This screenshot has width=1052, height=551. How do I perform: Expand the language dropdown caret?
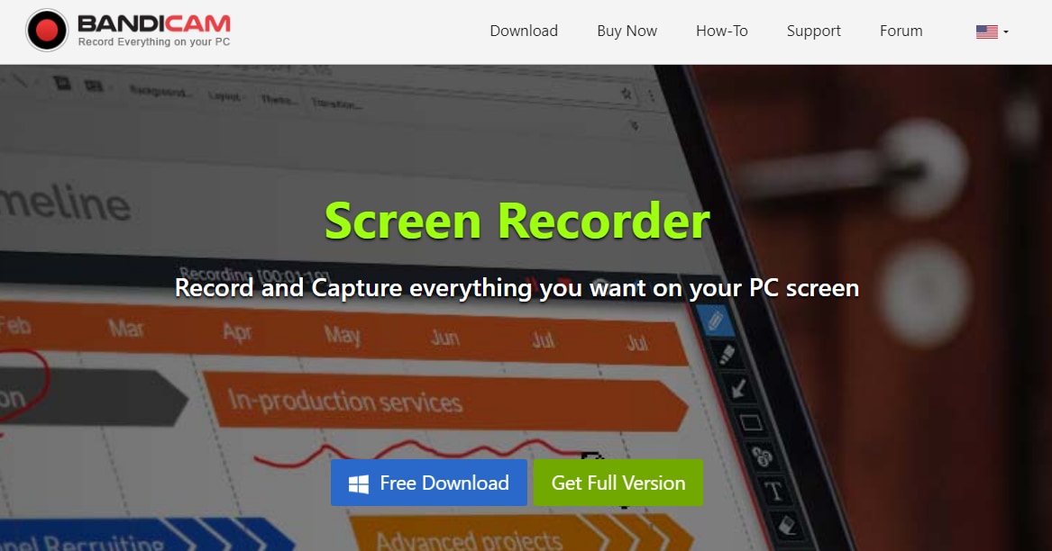[x=1006, y=32]
